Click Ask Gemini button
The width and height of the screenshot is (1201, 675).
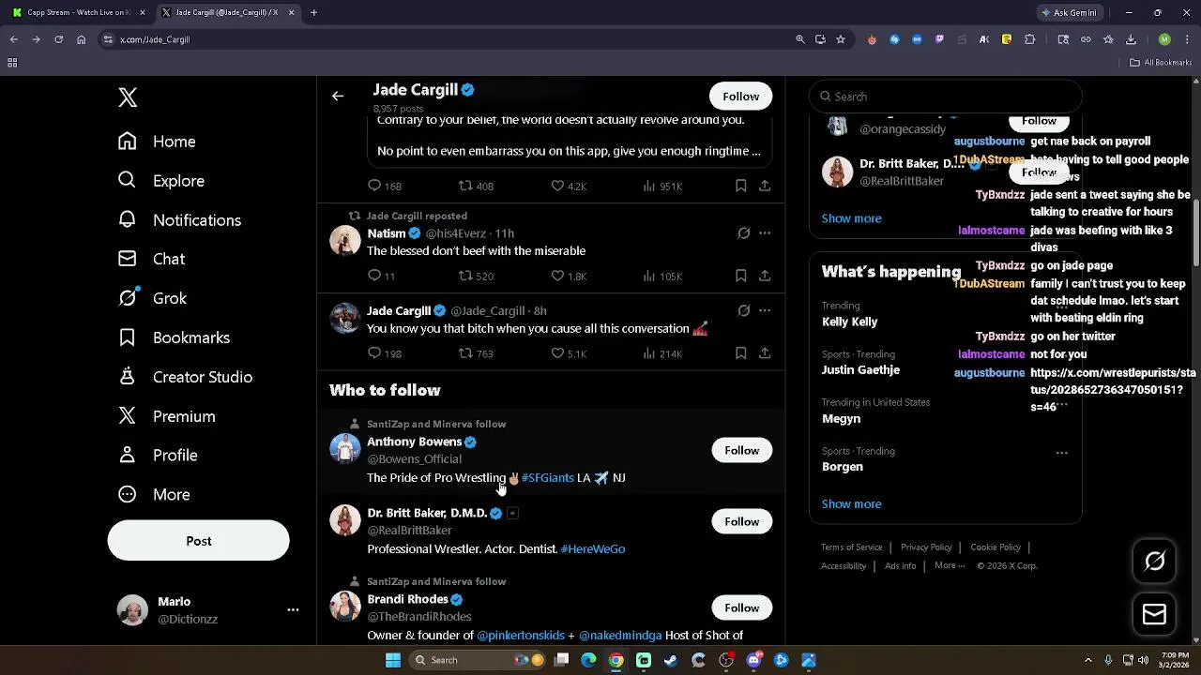tap(1069, 13)
